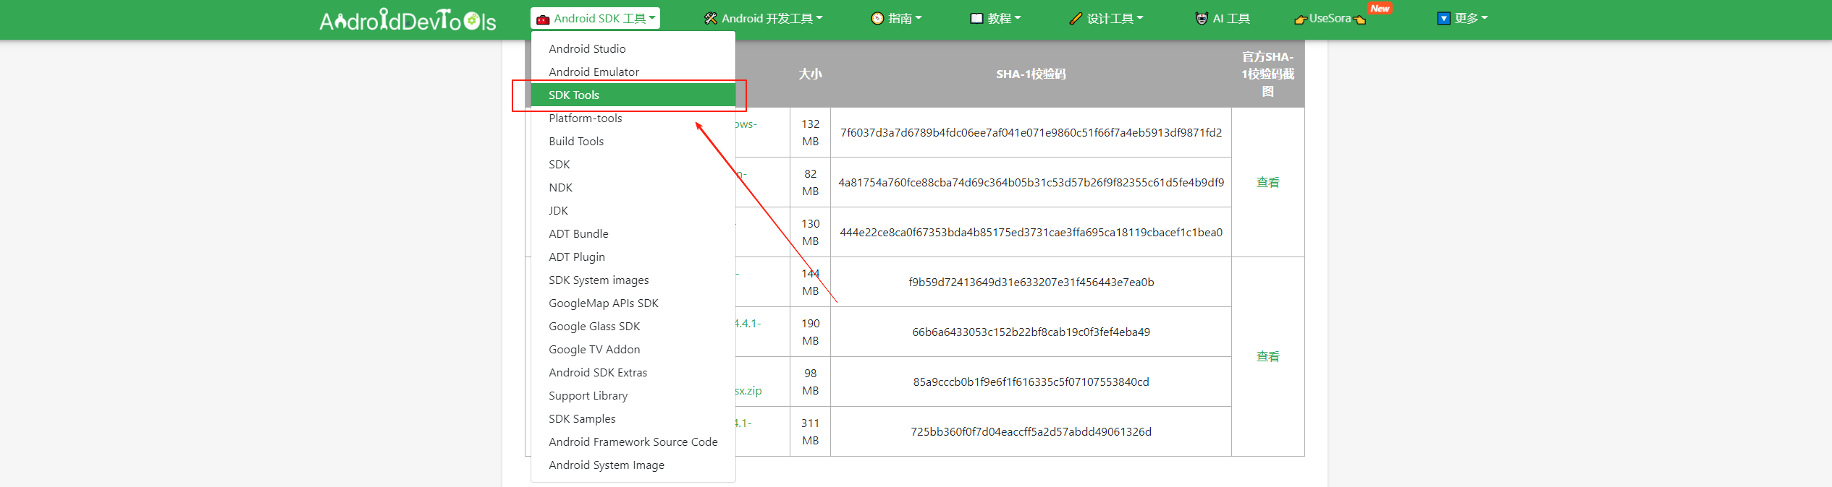Open GoogleMap APIs SDK entry
1832x487 pixels.
click(633, 303)
